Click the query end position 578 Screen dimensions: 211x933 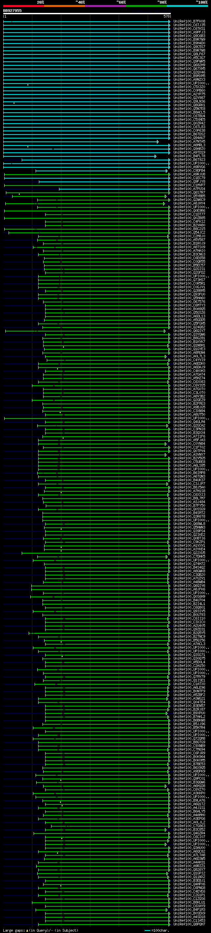[166, 16]
